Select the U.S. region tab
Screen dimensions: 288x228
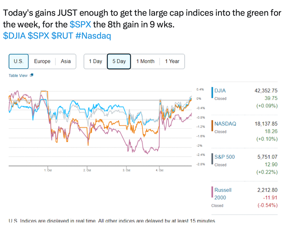[18, 61]
